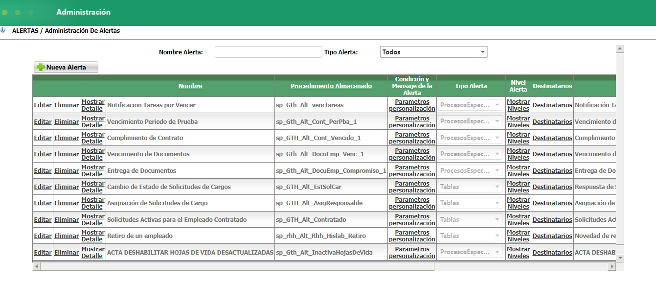Edit the Cumplimiento de Contrato alert
The width and height of the screenshot is (656, 285).
[43, 138]
